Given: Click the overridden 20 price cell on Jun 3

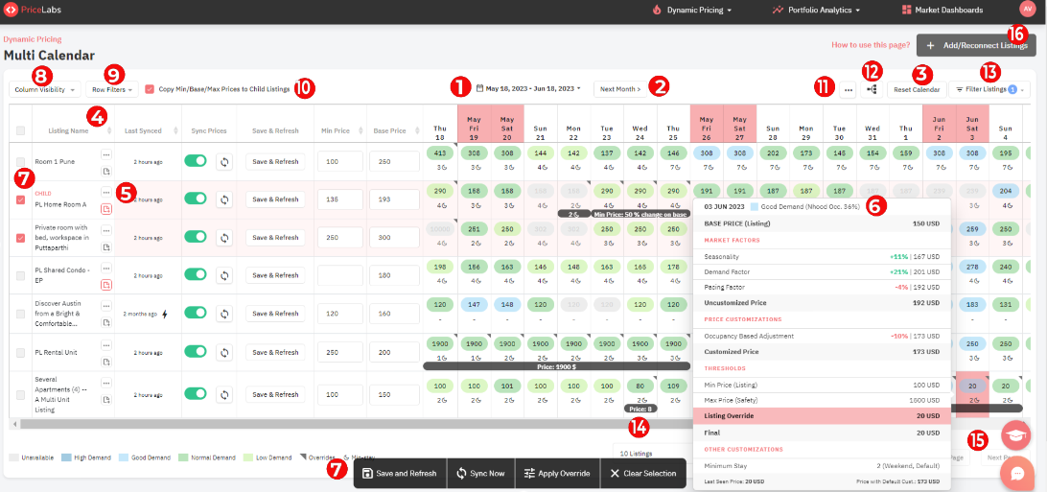Looking at the screenshot, I should coord(972,386).
